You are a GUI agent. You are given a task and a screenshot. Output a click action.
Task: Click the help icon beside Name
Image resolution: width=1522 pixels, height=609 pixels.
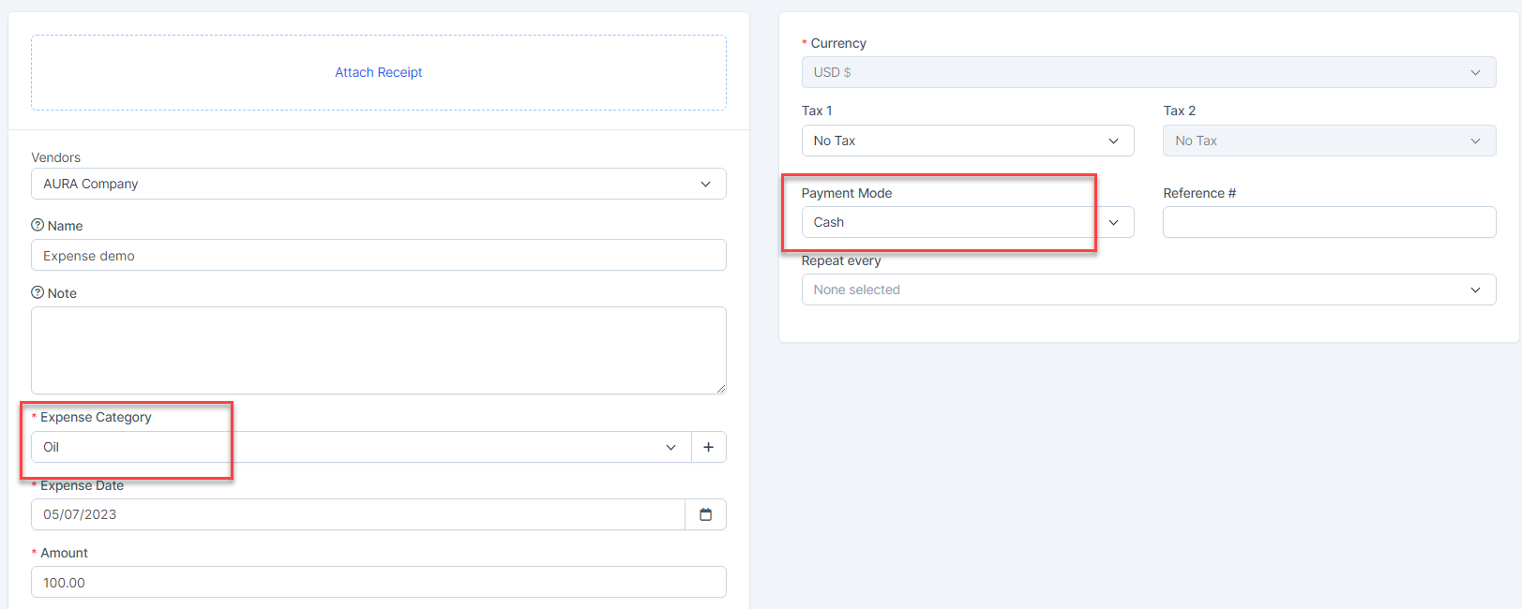coord(38,225)
